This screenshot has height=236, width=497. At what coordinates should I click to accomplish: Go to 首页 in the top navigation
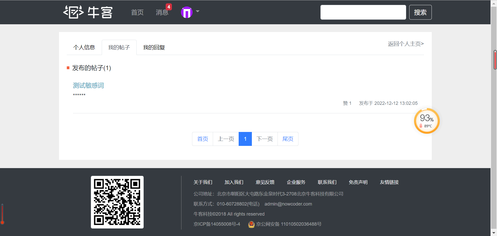137,12
